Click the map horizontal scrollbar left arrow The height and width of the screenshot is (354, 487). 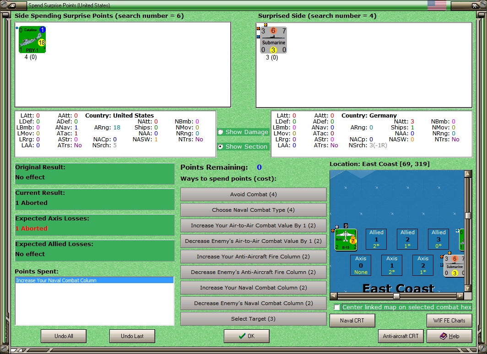tap(333, 295)
